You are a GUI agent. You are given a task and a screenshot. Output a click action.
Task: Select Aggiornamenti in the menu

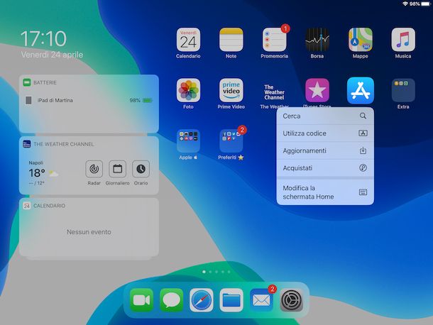click(325, 150)
